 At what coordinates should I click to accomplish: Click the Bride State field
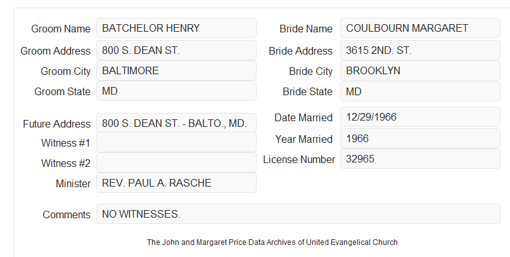click(x=420, y=91)
